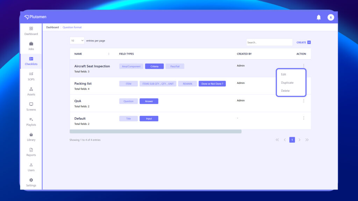Click the Aircraft Seat Inspection name

92,66
